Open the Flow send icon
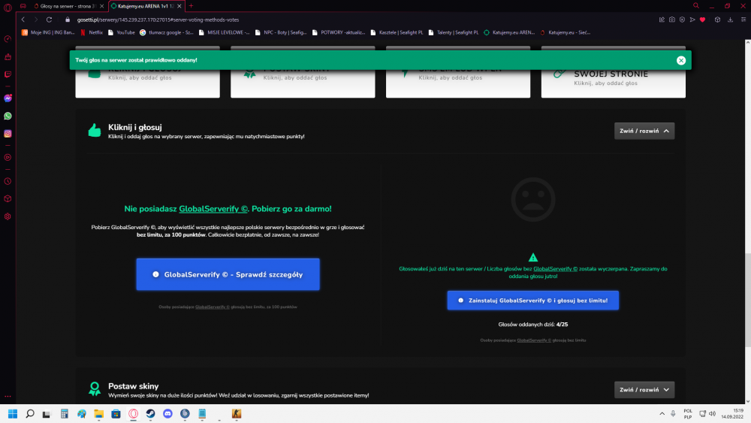The height and width of the screenshot is (423, 751). (692, 20)
